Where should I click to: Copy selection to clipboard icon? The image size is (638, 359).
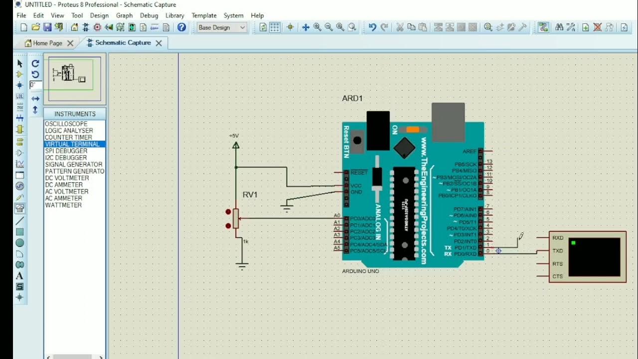click(x=411, y=27)
